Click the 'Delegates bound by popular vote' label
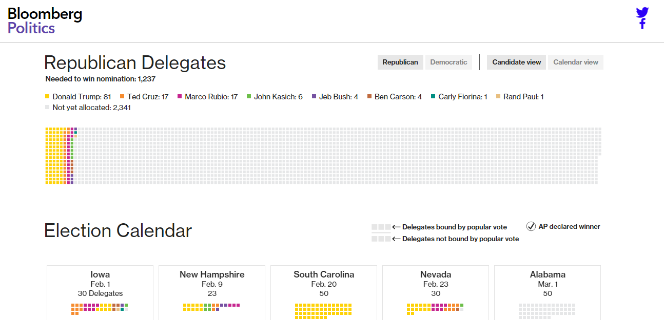This screenshot has height=320, width=664. tap(455, 227)
